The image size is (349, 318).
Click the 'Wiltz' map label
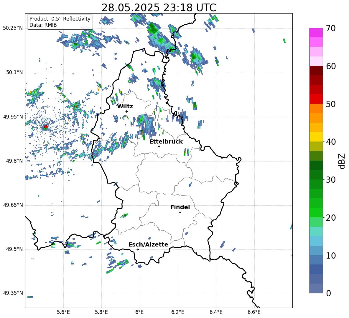[125, 106]
